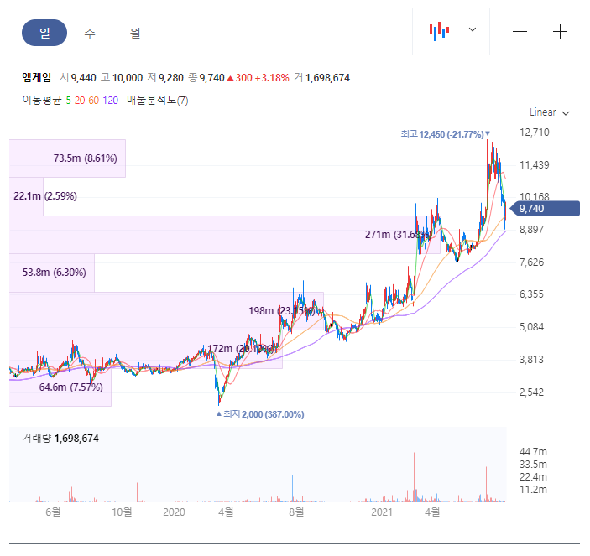The height and width of the screenshot is (556, 590).
Task: Click the 22.1m (2.59%) volume profile bar
Action: [x=26, y=196]
